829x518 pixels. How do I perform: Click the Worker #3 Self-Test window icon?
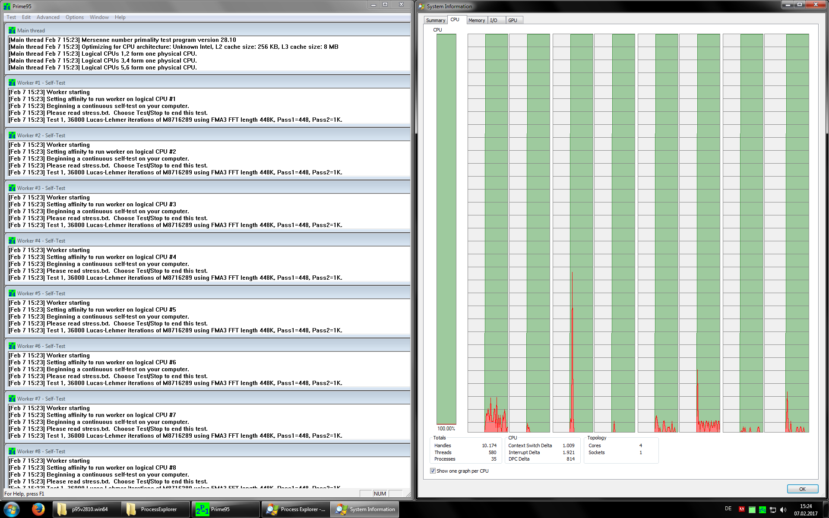click(x=12, y=188)
